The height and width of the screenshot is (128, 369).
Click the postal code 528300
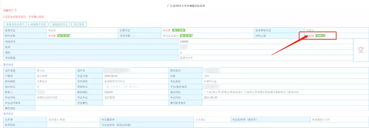[x=108, y=92]
